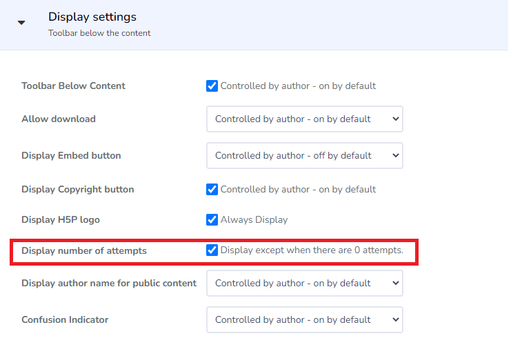Click the Display settings heading
This screenshot has height=347, width=531.
coord(92,17)
